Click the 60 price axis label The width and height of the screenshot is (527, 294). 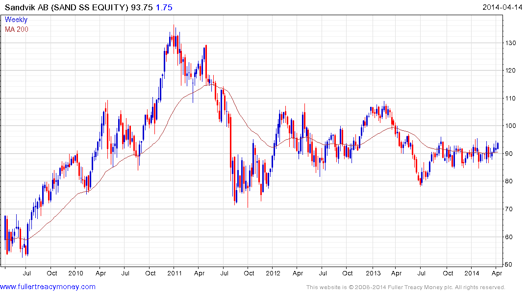(509, 237)
